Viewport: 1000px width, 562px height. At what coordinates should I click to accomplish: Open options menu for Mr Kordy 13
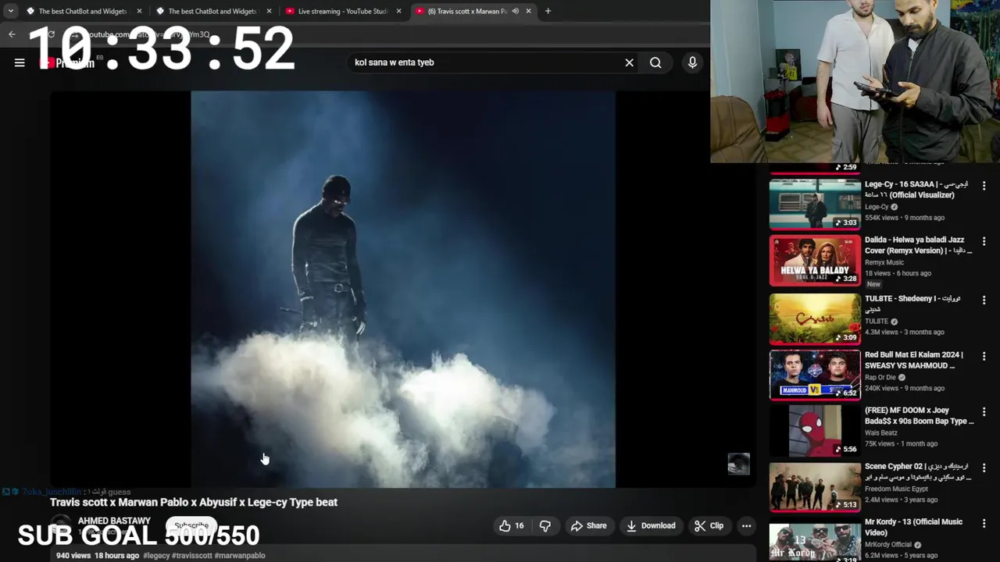click(984, 523)
